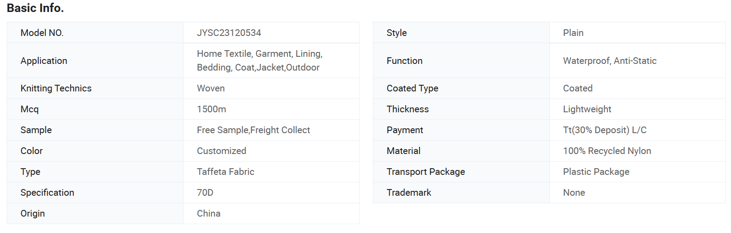
Task: Click the Plastic Package transport value
Action: pos(596,172)
